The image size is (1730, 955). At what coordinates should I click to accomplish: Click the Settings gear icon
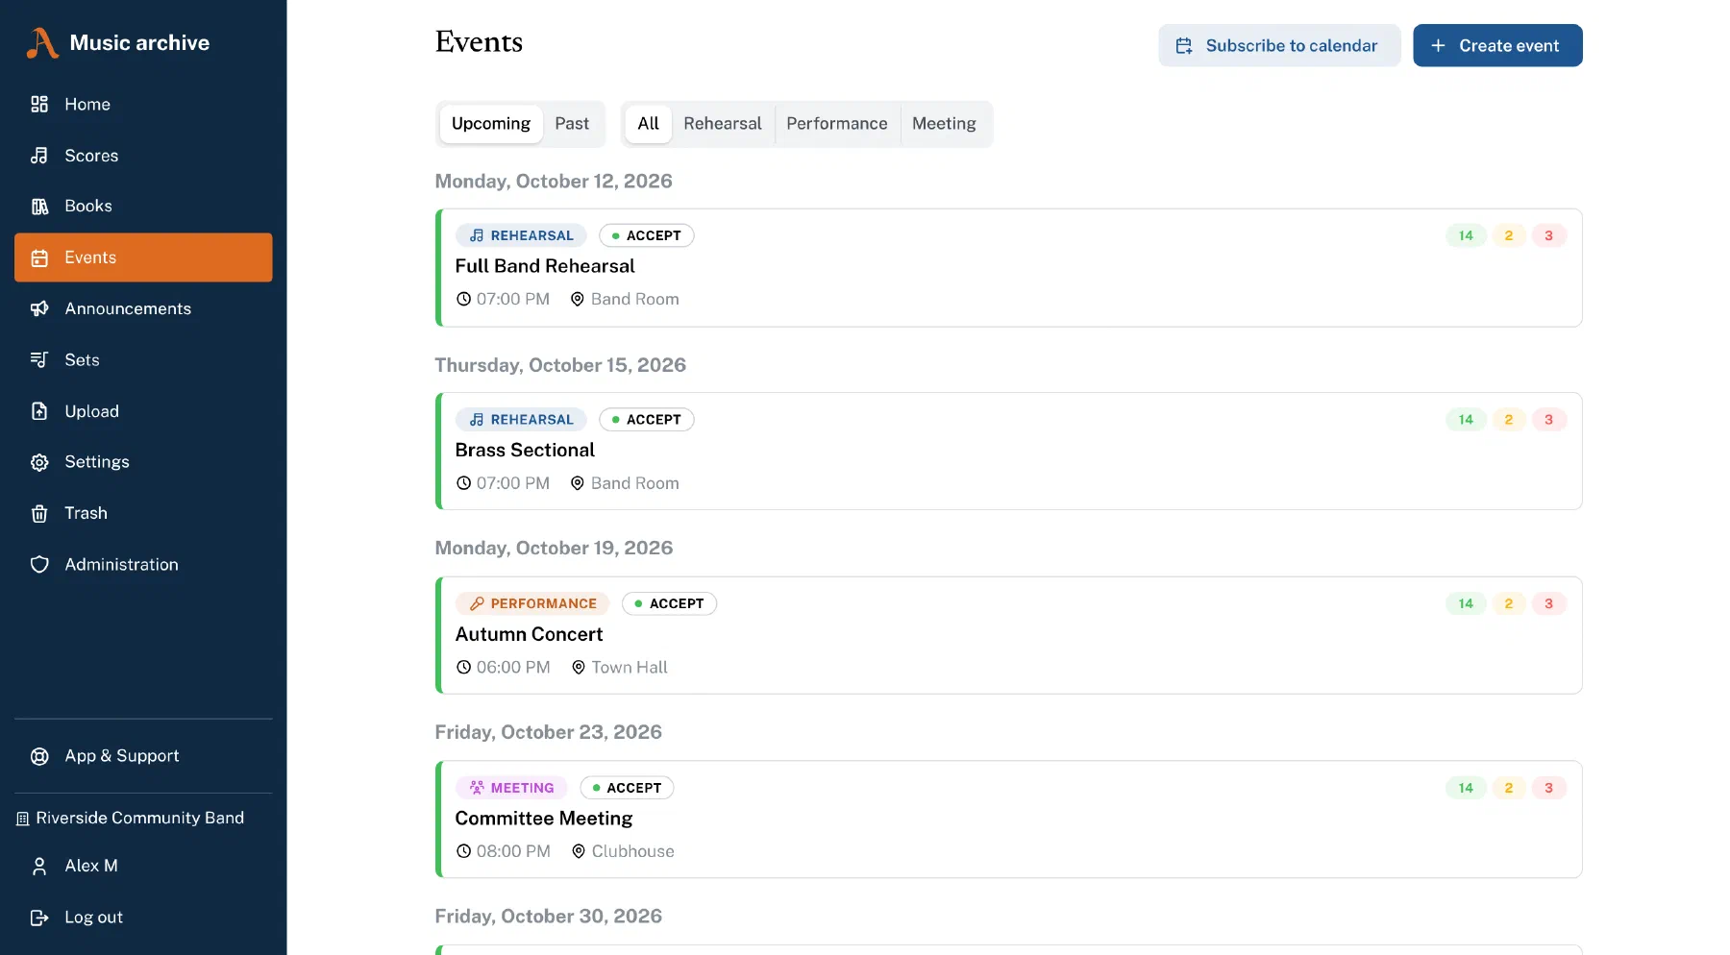(39, 462)
